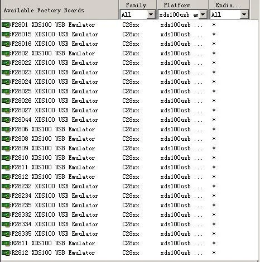Select F2809 XDS100 USB Emulator board name
The width and height of the screenshot is (260, 262).
tap(53, 148)
